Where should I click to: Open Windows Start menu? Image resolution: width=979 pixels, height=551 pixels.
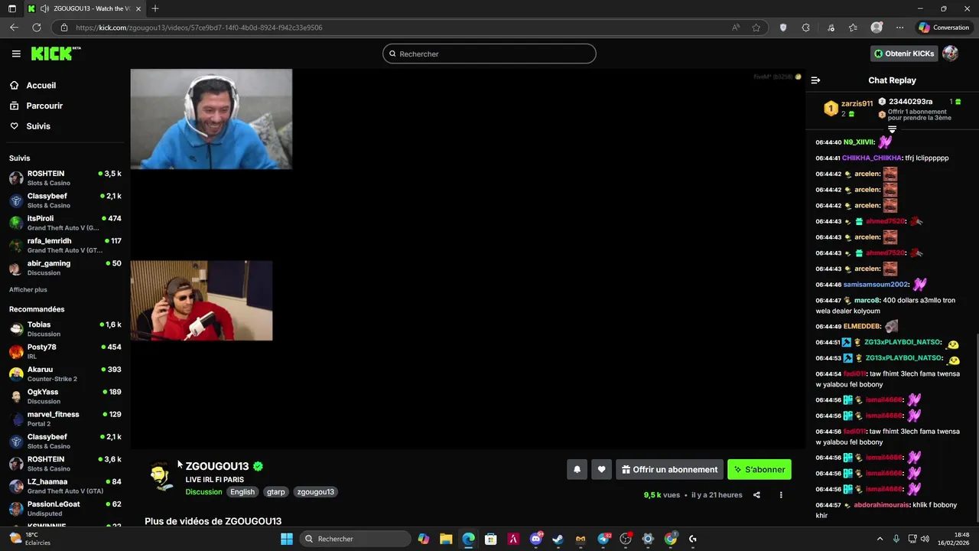tap(287, 539)
